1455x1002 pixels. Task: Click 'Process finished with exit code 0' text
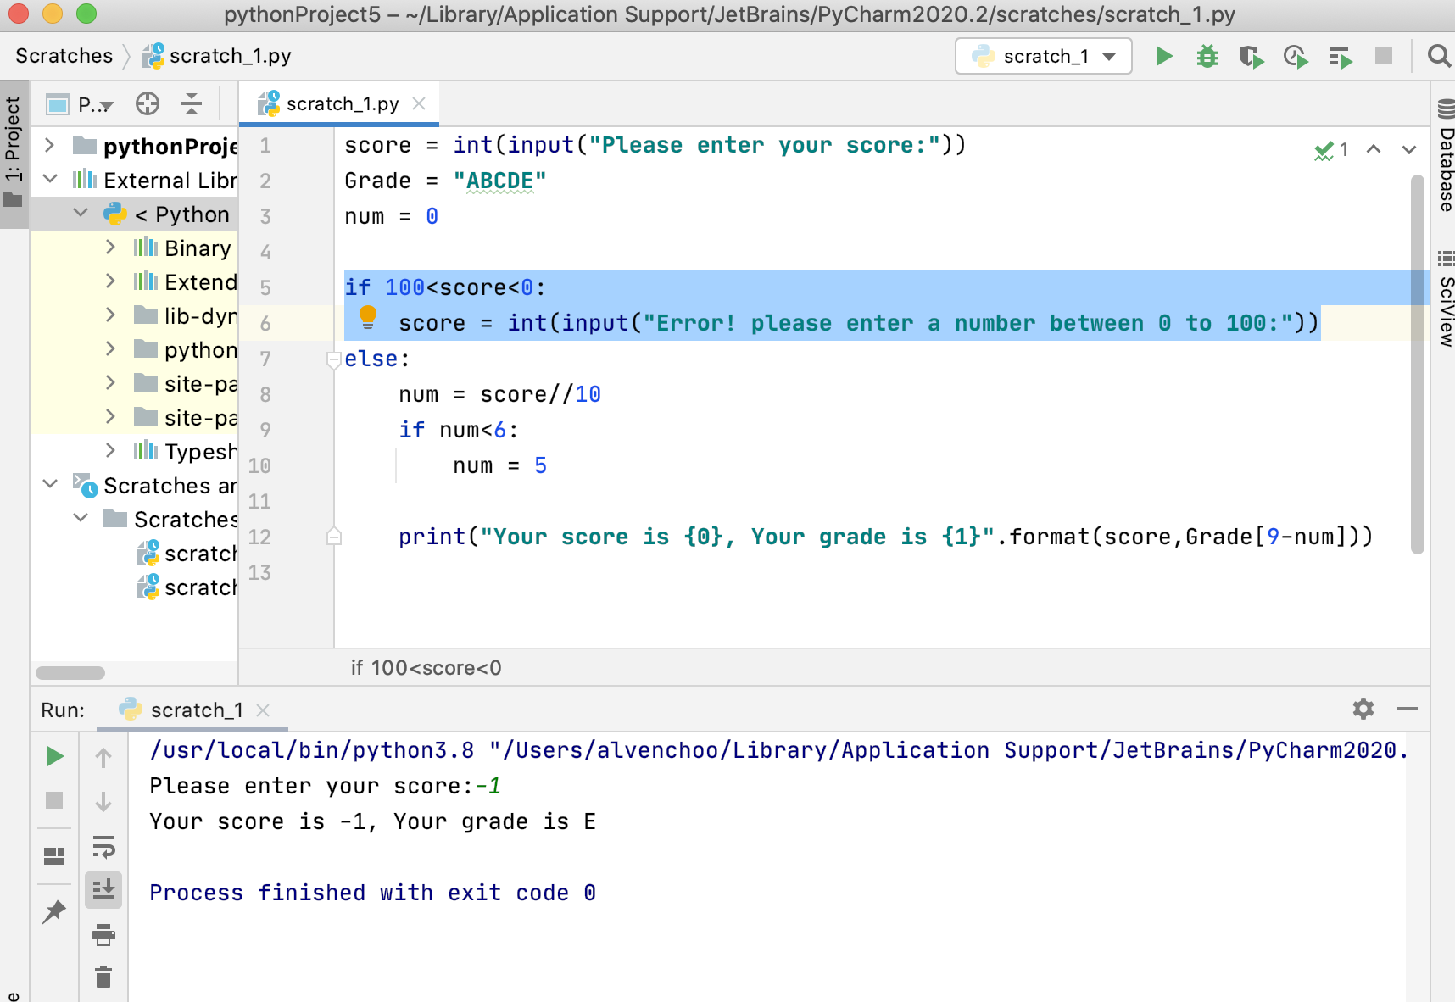[x=372, y=893]
